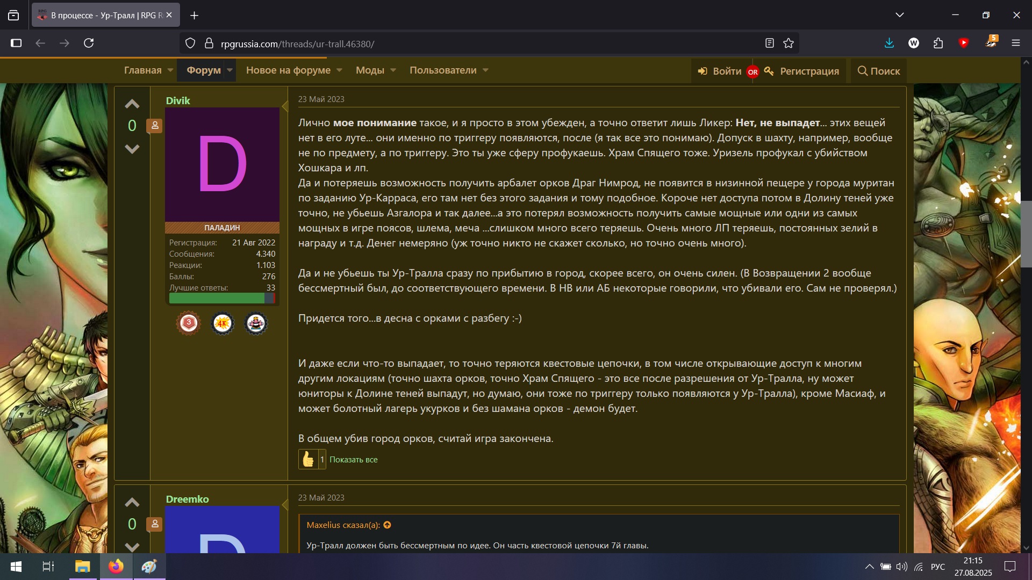The image size is (1032, 580).
Task: Bookmark this page with star icon
Action: [789, 44]
